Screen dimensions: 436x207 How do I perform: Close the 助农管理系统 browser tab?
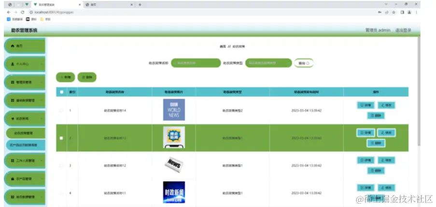[x=80, y=5]
